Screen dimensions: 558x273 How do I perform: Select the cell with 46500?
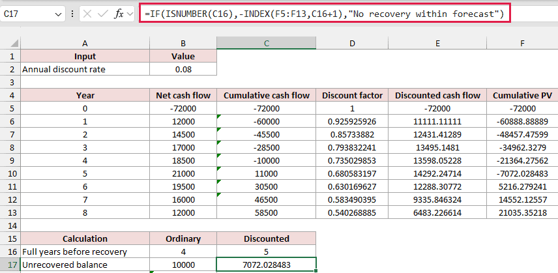pyautogui.click(x=266, y=200)
